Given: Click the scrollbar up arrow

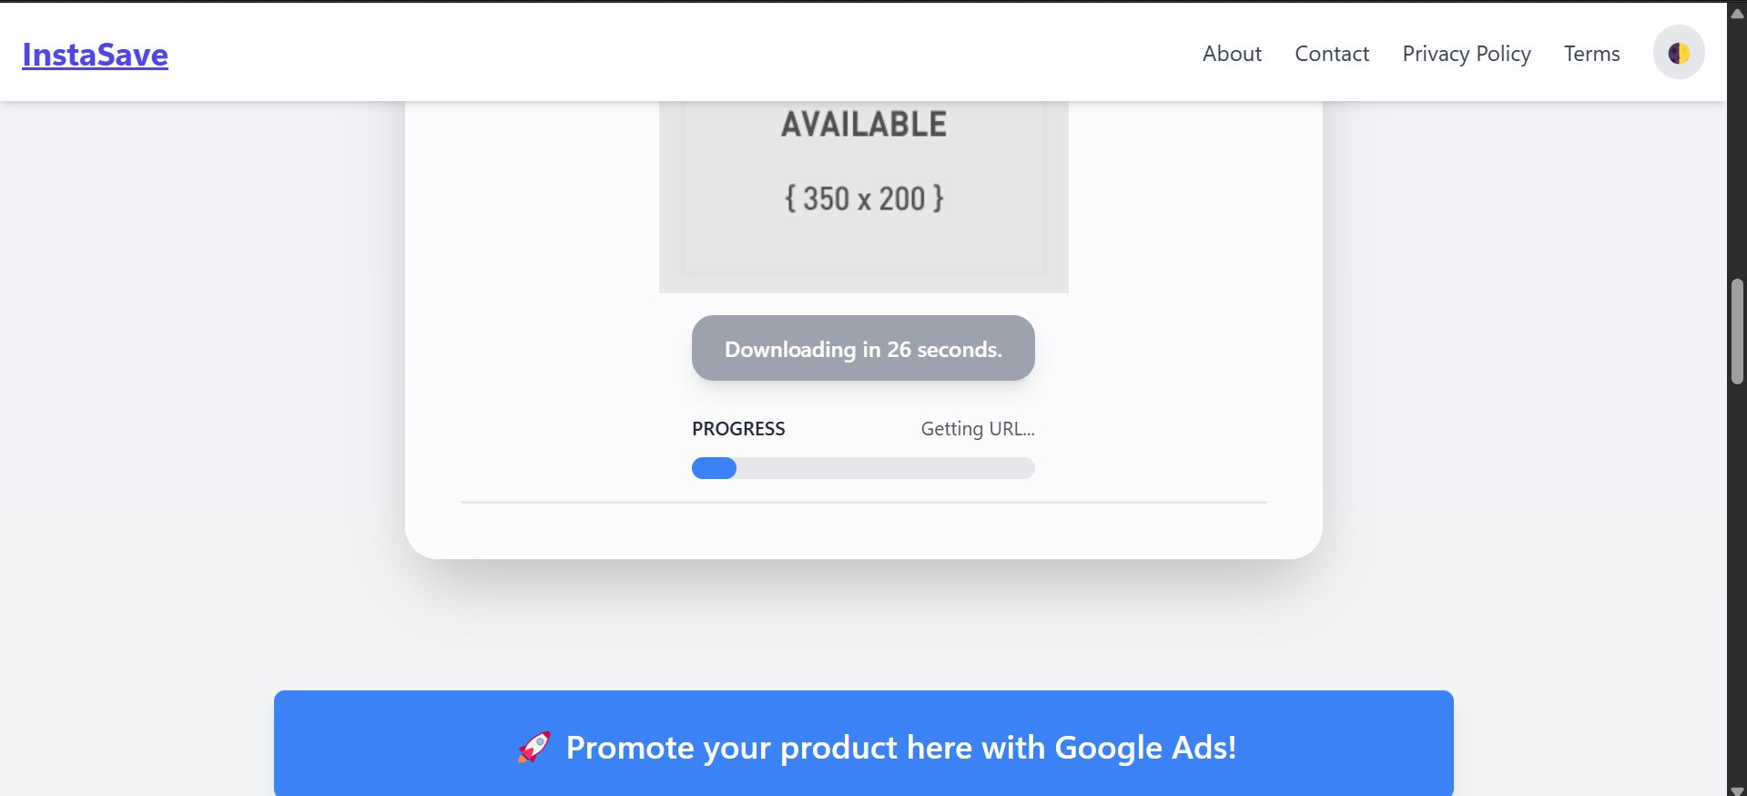Looking at the screenshot, I should [x=1737, y=13].
